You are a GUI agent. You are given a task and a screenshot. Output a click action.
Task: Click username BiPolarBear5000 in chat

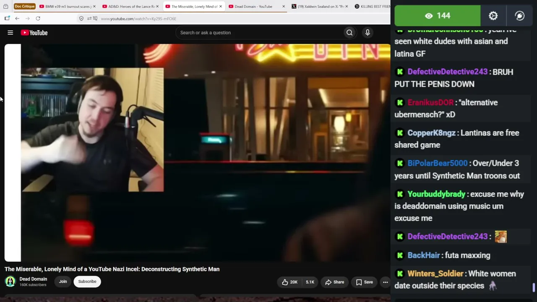pos(437,163)
